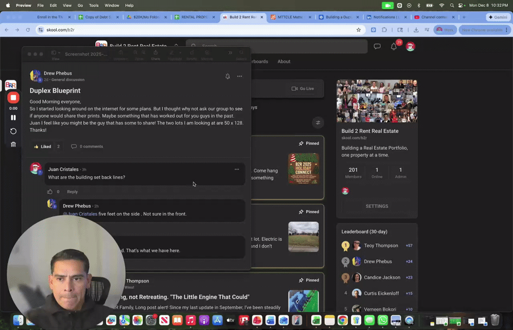The height and width of the screenshot is (330, 513).
Task: Switch to the MTTCLE Matte tab
Action: click(290, 17)
